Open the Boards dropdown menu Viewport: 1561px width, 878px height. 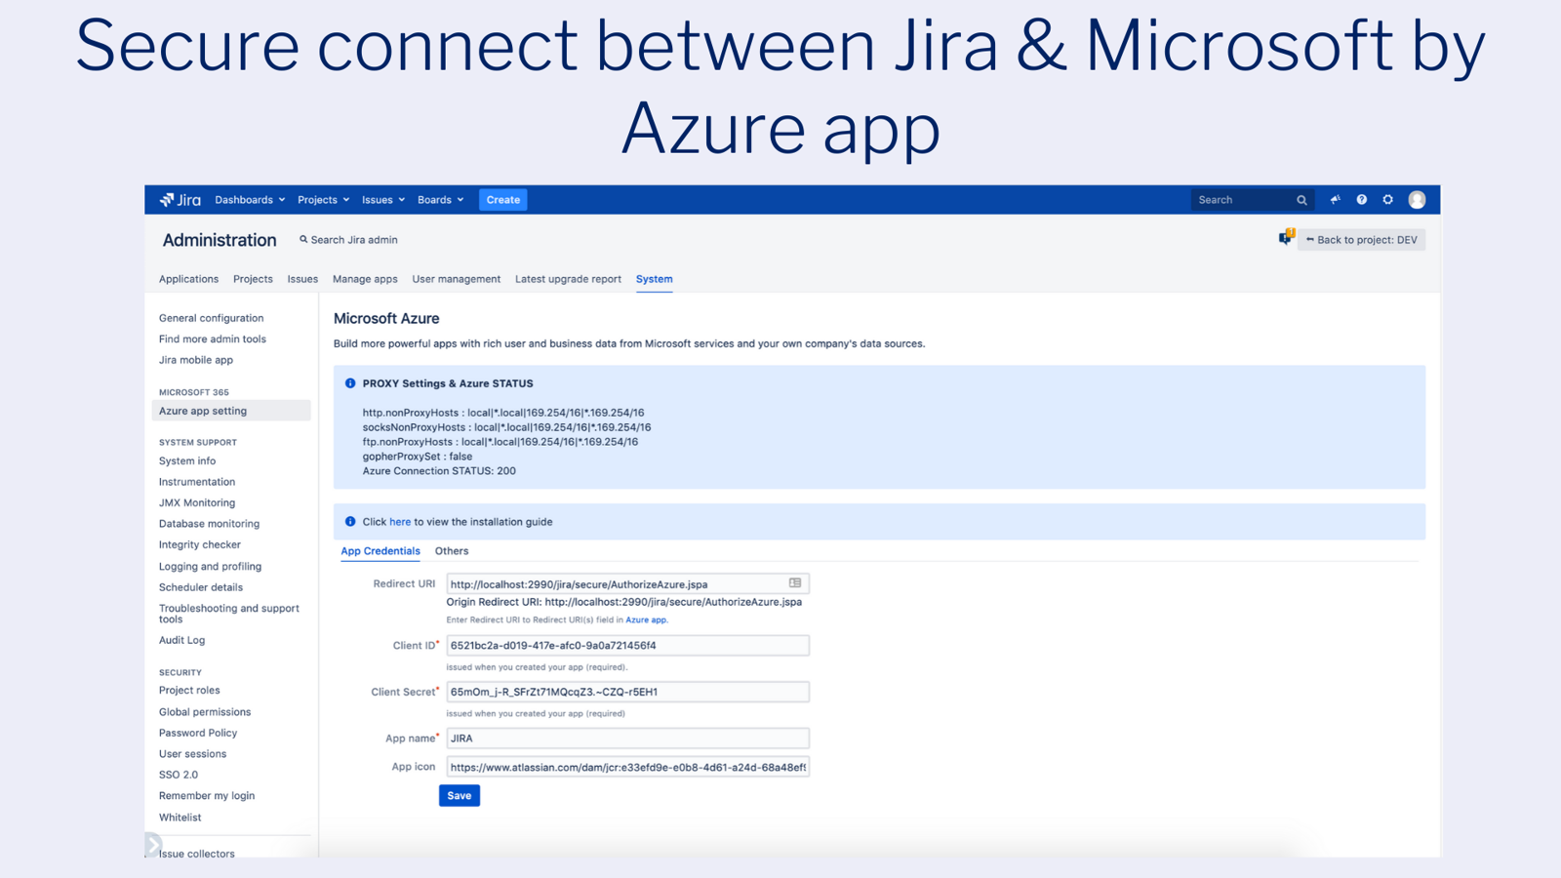pos(440,200)
